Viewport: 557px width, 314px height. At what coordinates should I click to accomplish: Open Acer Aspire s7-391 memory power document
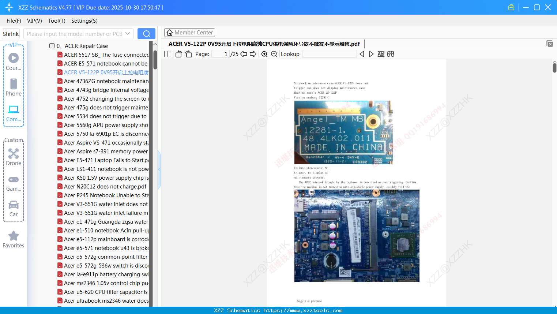(x=103, y=152)
